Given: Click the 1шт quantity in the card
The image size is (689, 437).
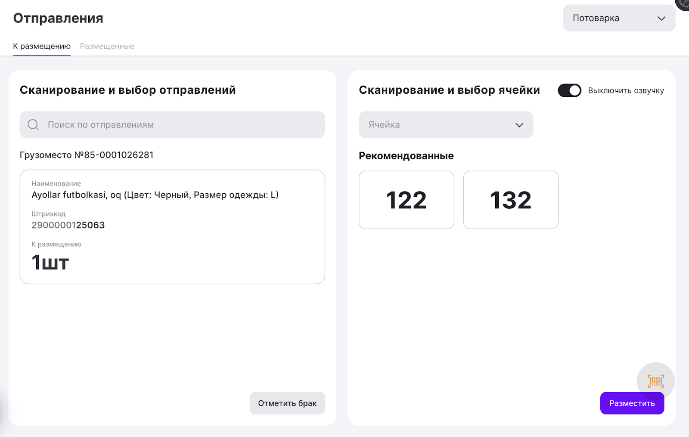Looking at the screenshot, I should 50,262.
